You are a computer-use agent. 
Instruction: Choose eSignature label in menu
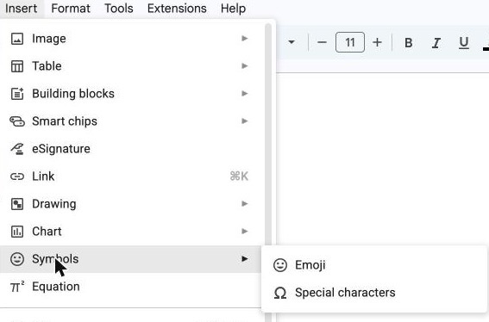tap(61, 149)
